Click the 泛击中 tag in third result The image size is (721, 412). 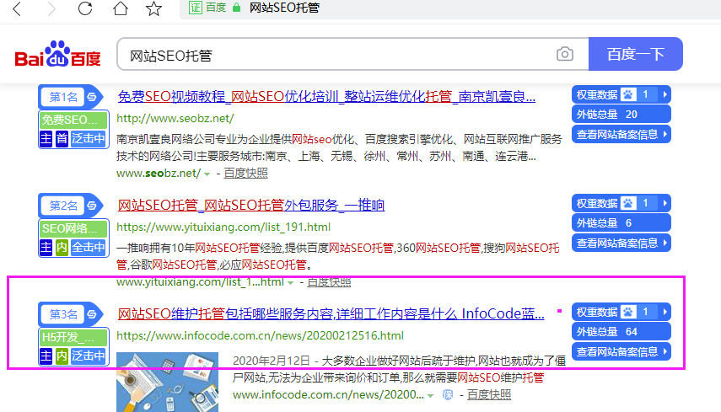pos(89,356)
